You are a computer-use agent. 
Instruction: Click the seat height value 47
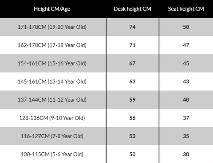186,45
